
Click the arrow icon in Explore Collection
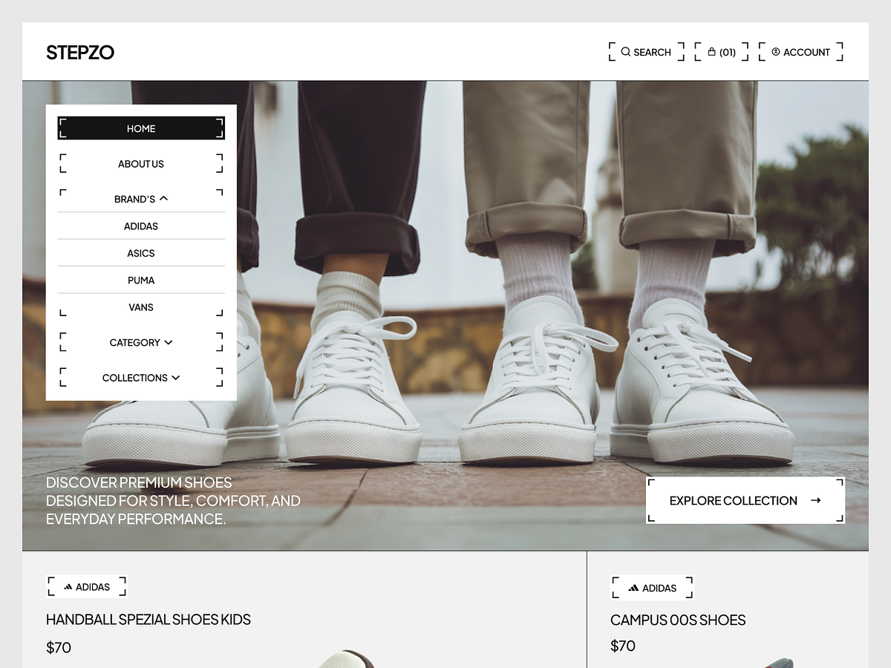click(x=815, y=500)
